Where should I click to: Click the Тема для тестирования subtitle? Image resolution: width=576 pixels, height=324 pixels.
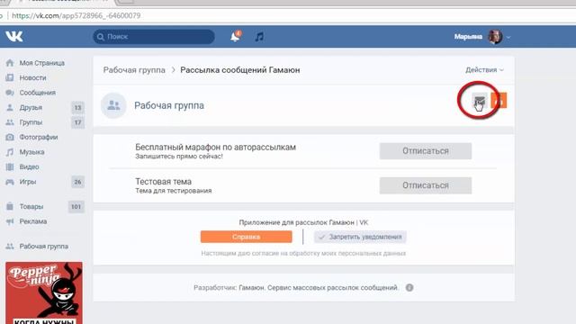tap(173, 191)
